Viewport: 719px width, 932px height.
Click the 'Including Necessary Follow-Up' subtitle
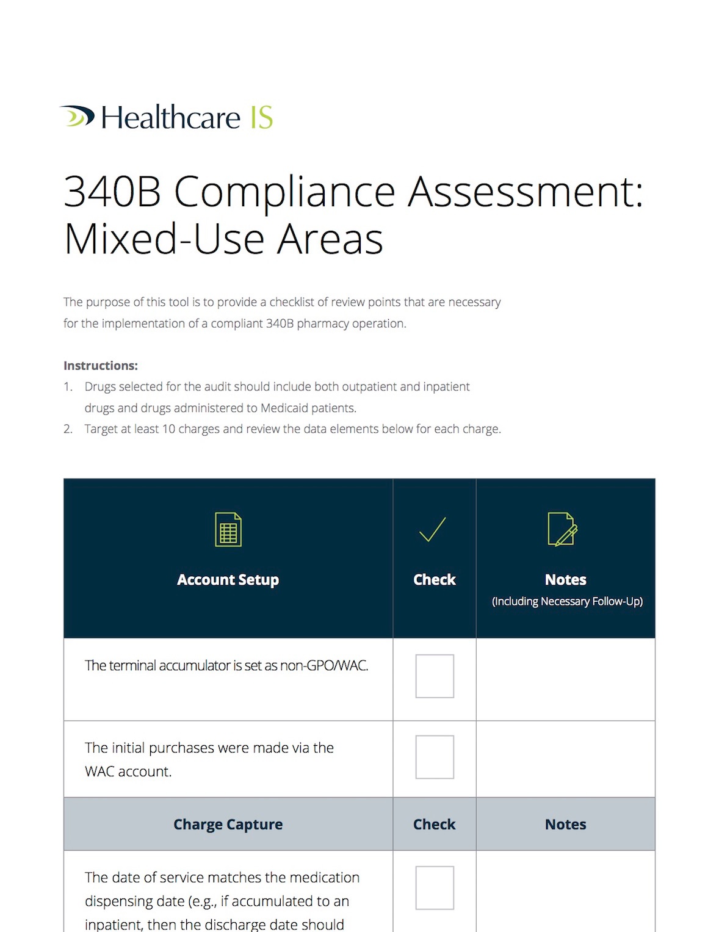567,602
